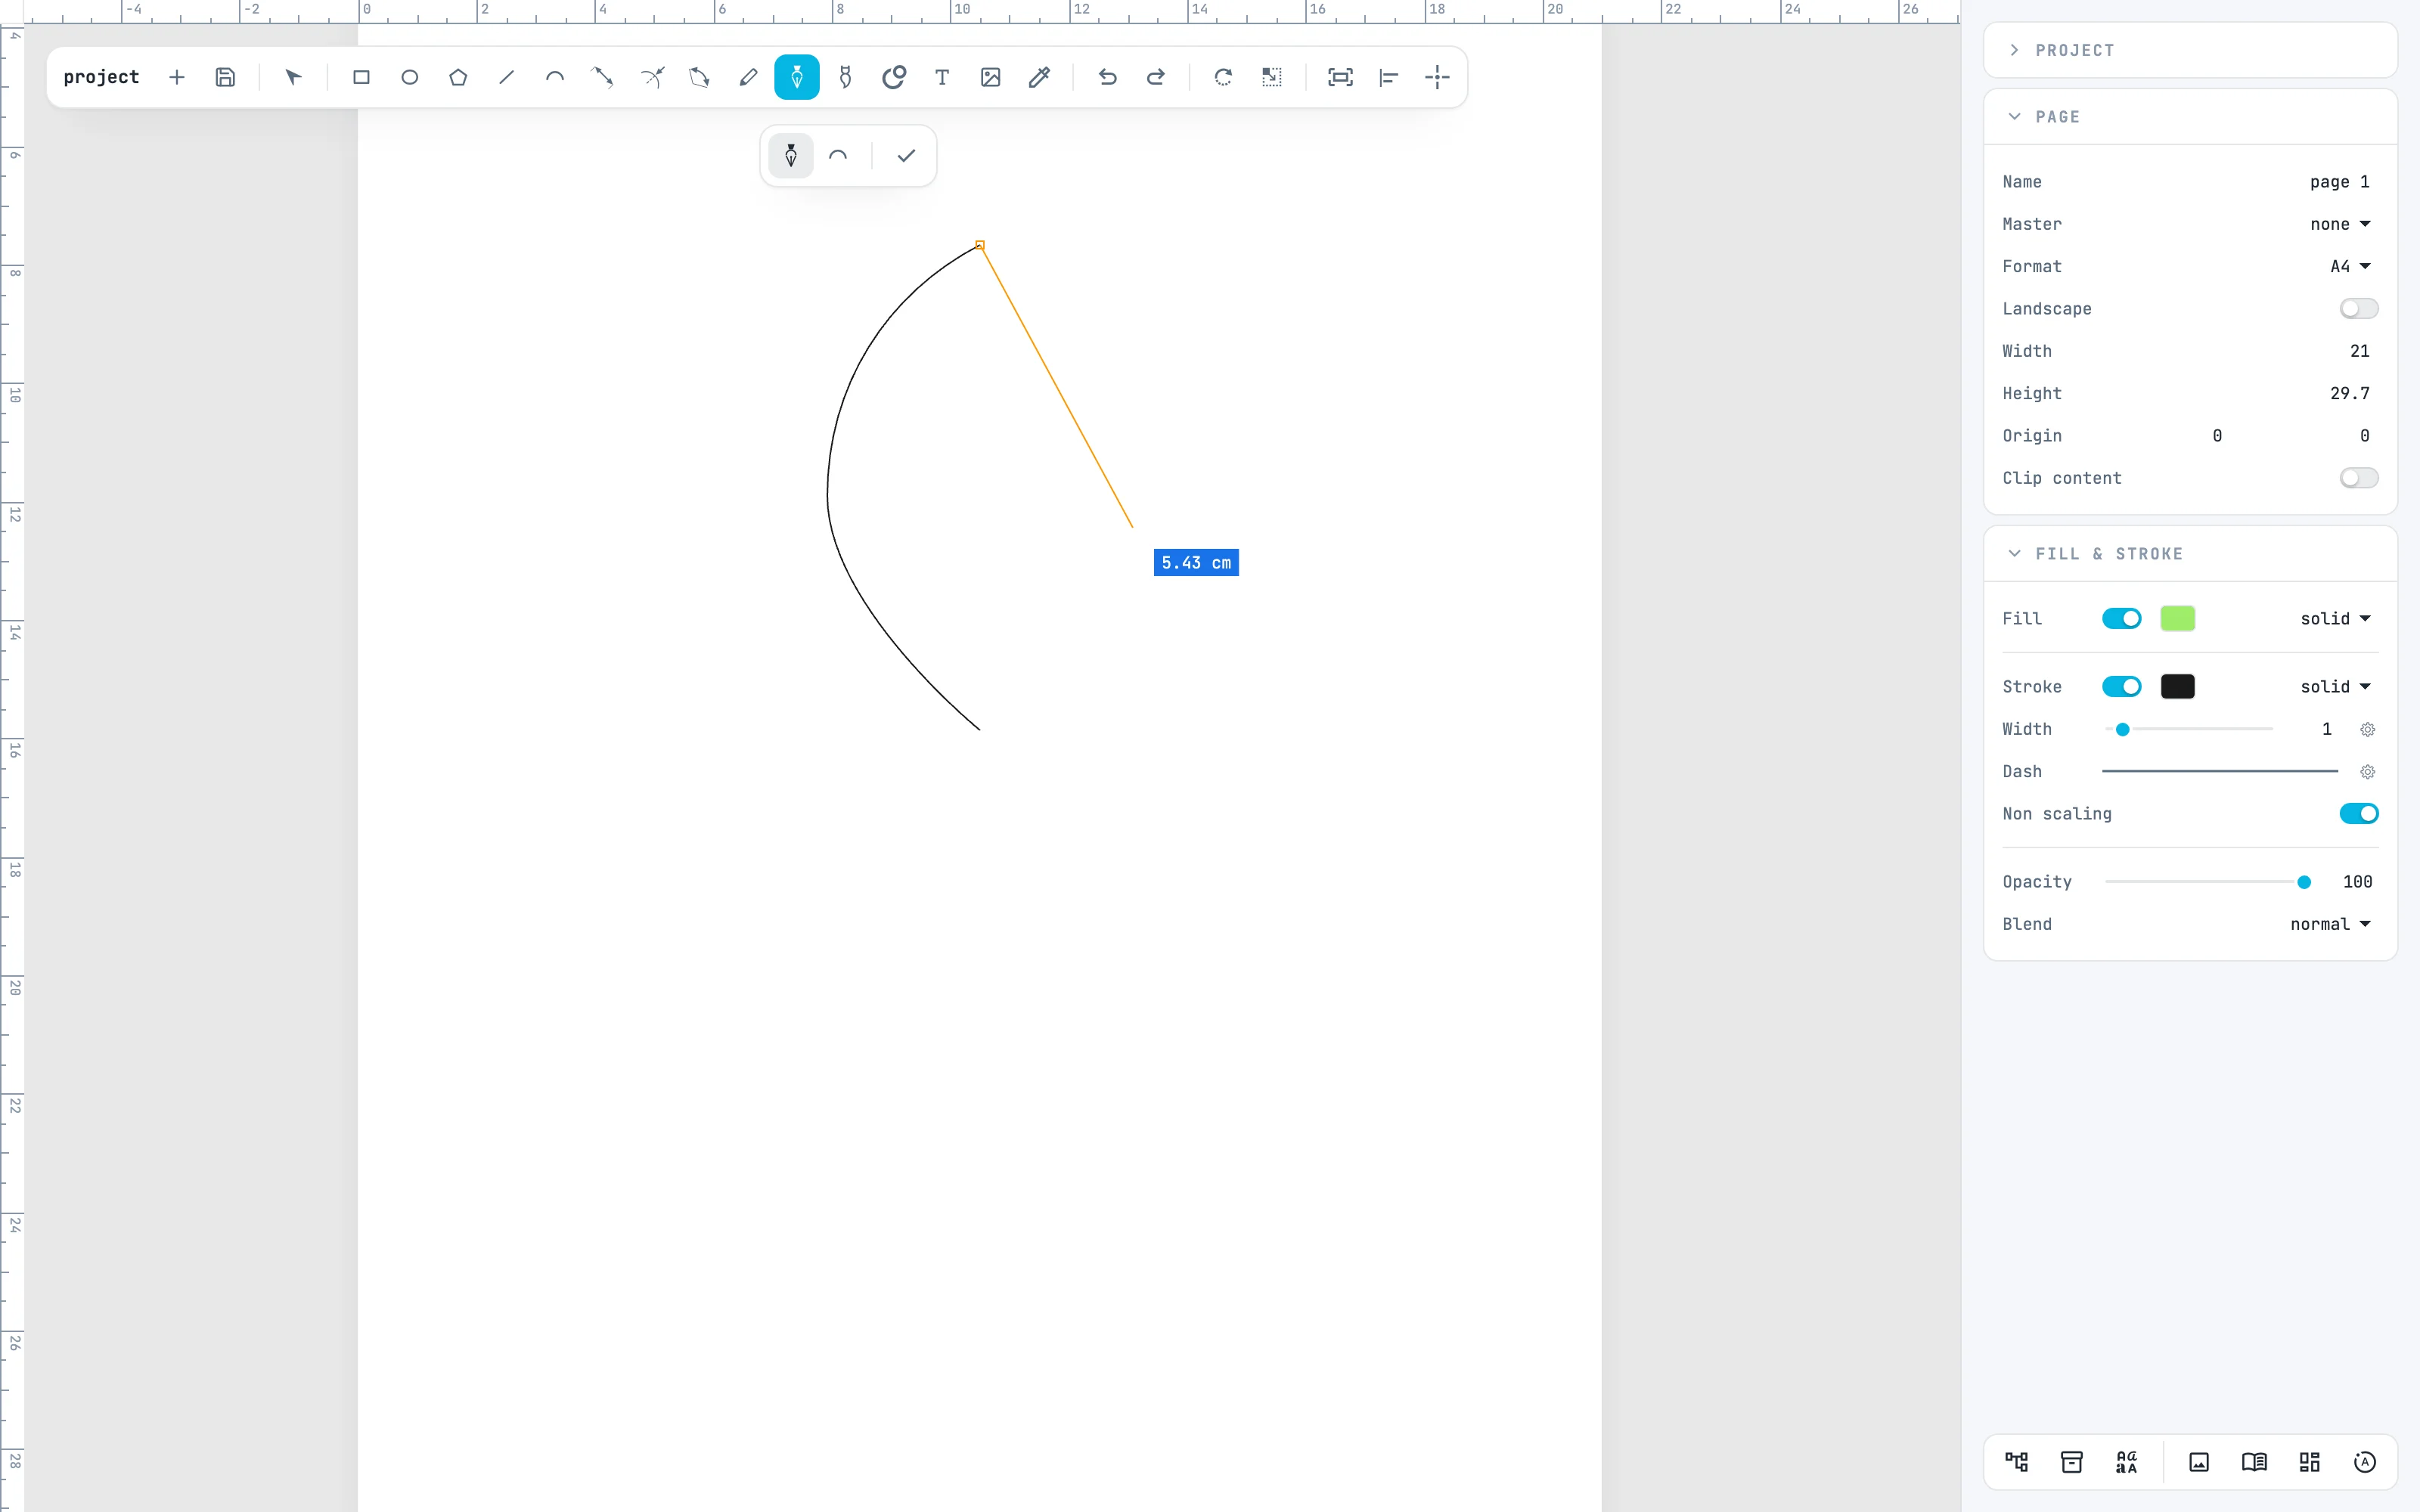
Task: Open the Align objects tool
Action: coord(1389,77)
